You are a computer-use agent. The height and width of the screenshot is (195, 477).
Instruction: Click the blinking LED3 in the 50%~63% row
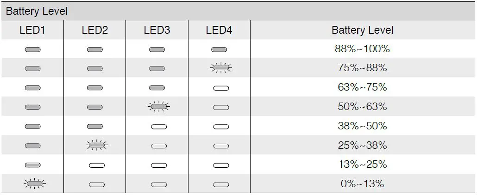tap(158, 107)
